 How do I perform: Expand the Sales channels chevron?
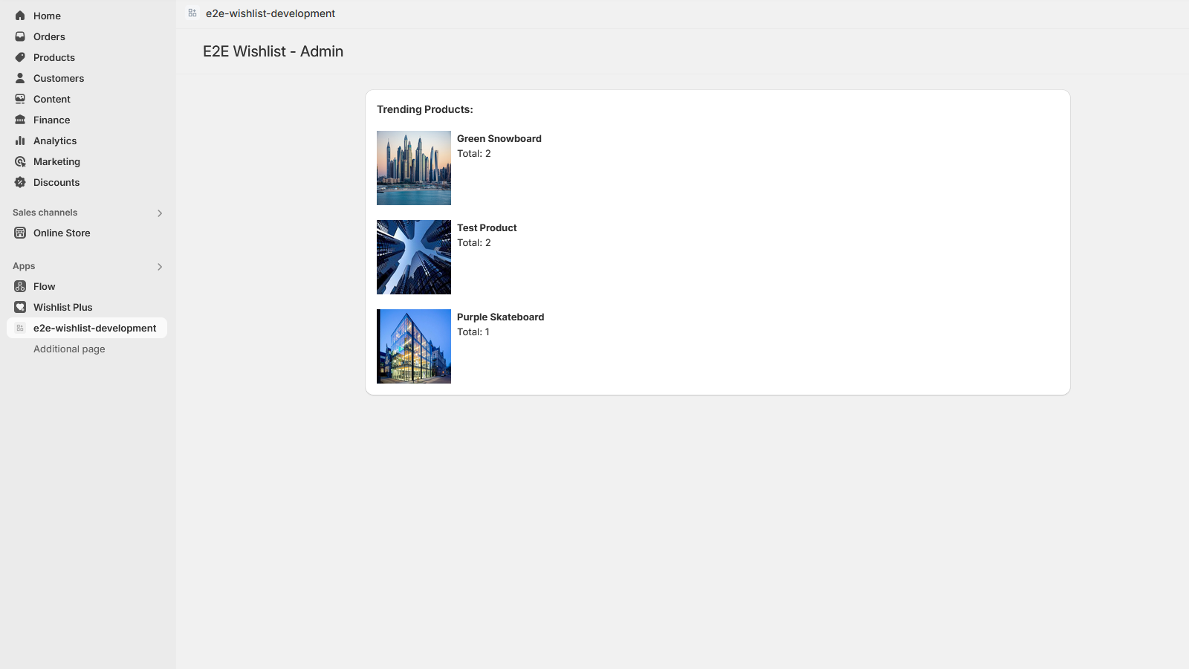pos(160,213)
